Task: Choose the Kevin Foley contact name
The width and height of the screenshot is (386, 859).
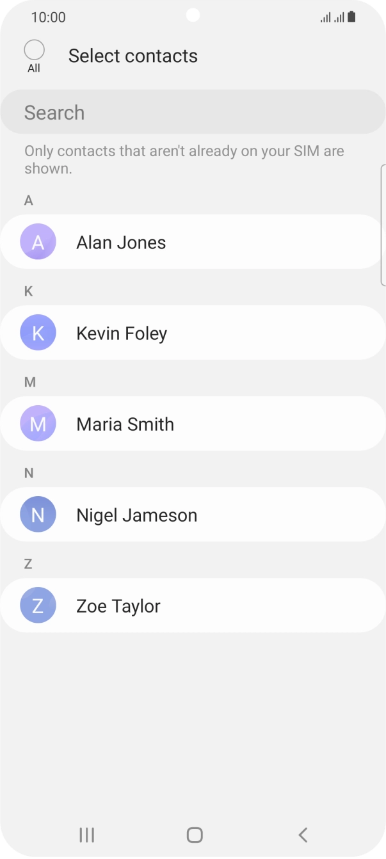Action: point(122,333)
